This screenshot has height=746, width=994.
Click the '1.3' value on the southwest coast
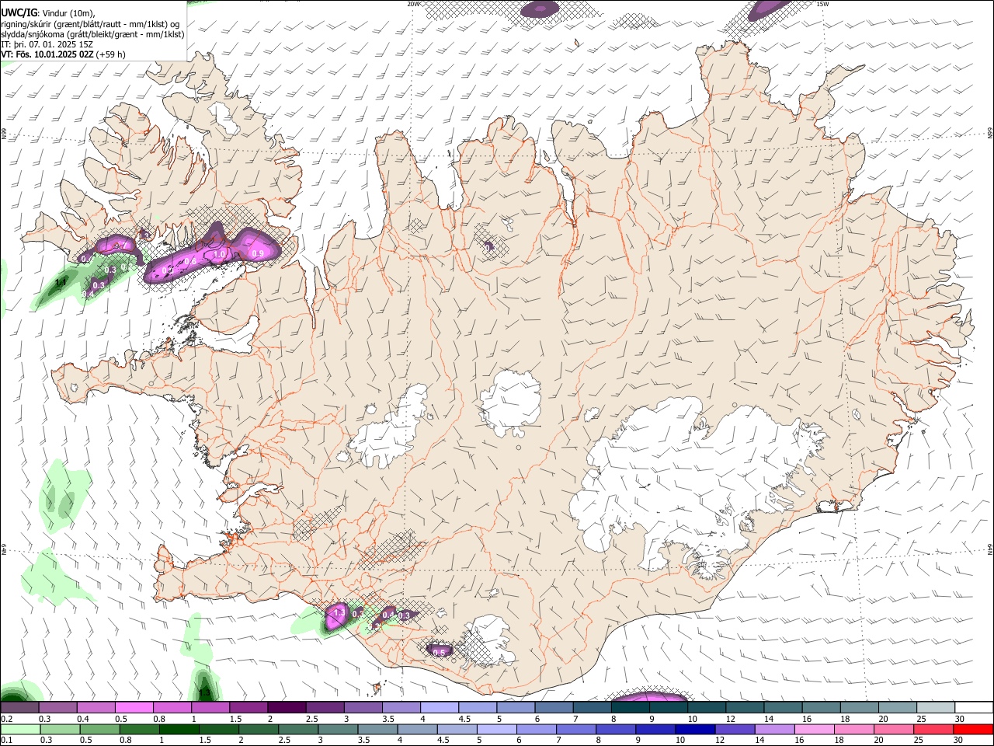(339, 614)
